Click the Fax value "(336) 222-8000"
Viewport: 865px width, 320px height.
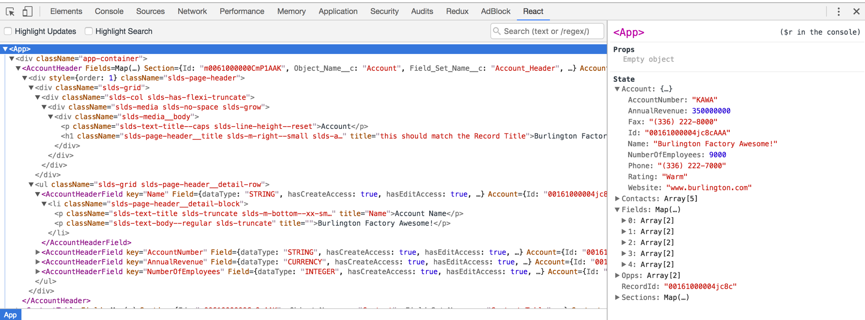click(x=683, y=122)
